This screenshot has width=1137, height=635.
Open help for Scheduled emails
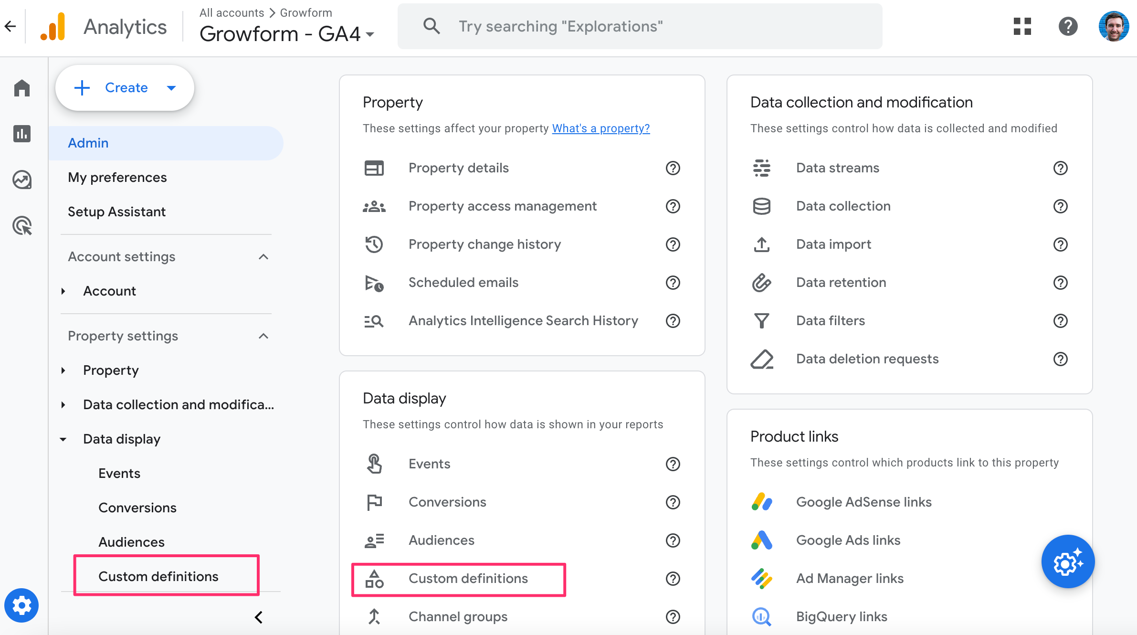pyautogui.click(x=673, y=283)
